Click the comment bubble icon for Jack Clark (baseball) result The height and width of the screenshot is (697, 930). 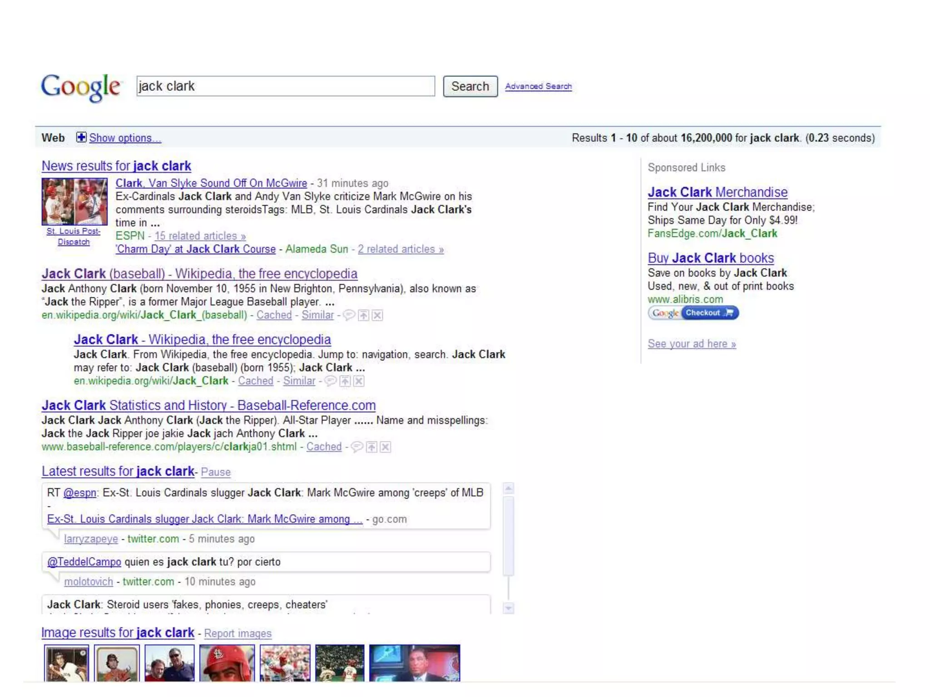(x=349, y=315)
